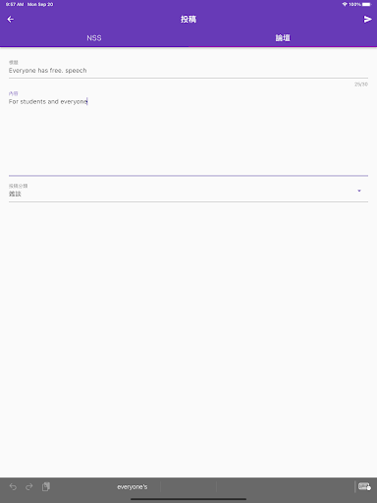Screen dimensions: 377x503
Task: Tap the 25/30 character counter
Action: pyautogui.click(x=361, y=84)
